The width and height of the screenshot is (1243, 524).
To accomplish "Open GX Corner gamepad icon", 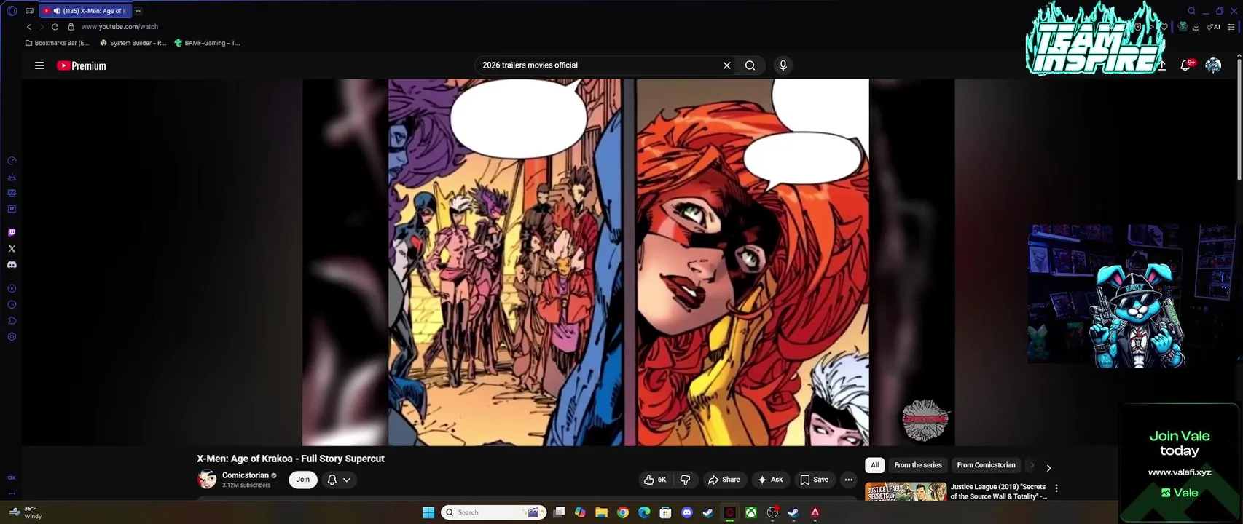I will (x=29, y=11).
